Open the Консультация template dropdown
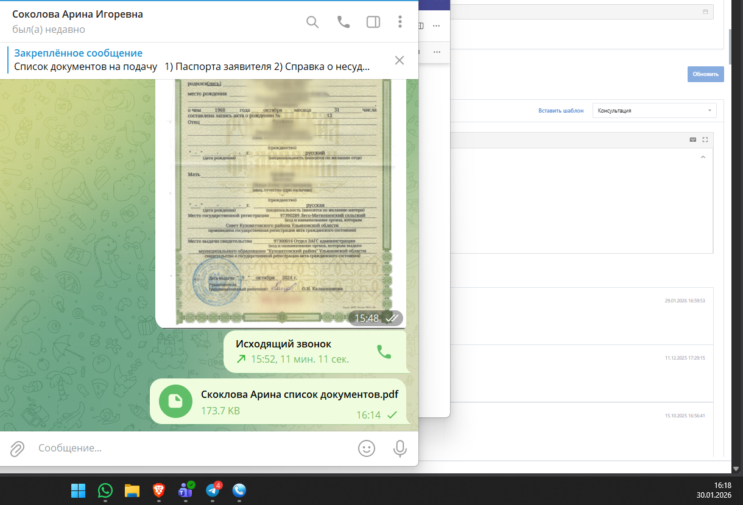 (x=655, y=111)
